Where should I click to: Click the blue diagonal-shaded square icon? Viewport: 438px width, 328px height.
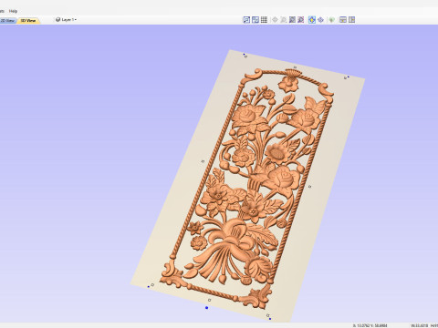click(x=292, y=20)
